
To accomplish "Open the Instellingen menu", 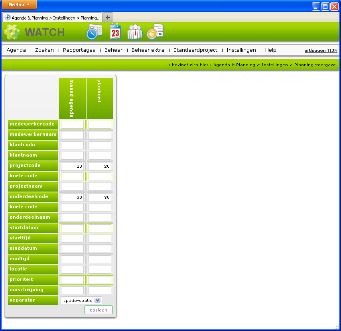I will pos(241,50).
